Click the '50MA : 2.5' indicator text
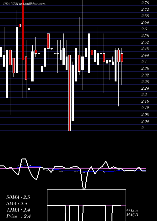The width and height of the screenshot is (157, 221). 18,197
